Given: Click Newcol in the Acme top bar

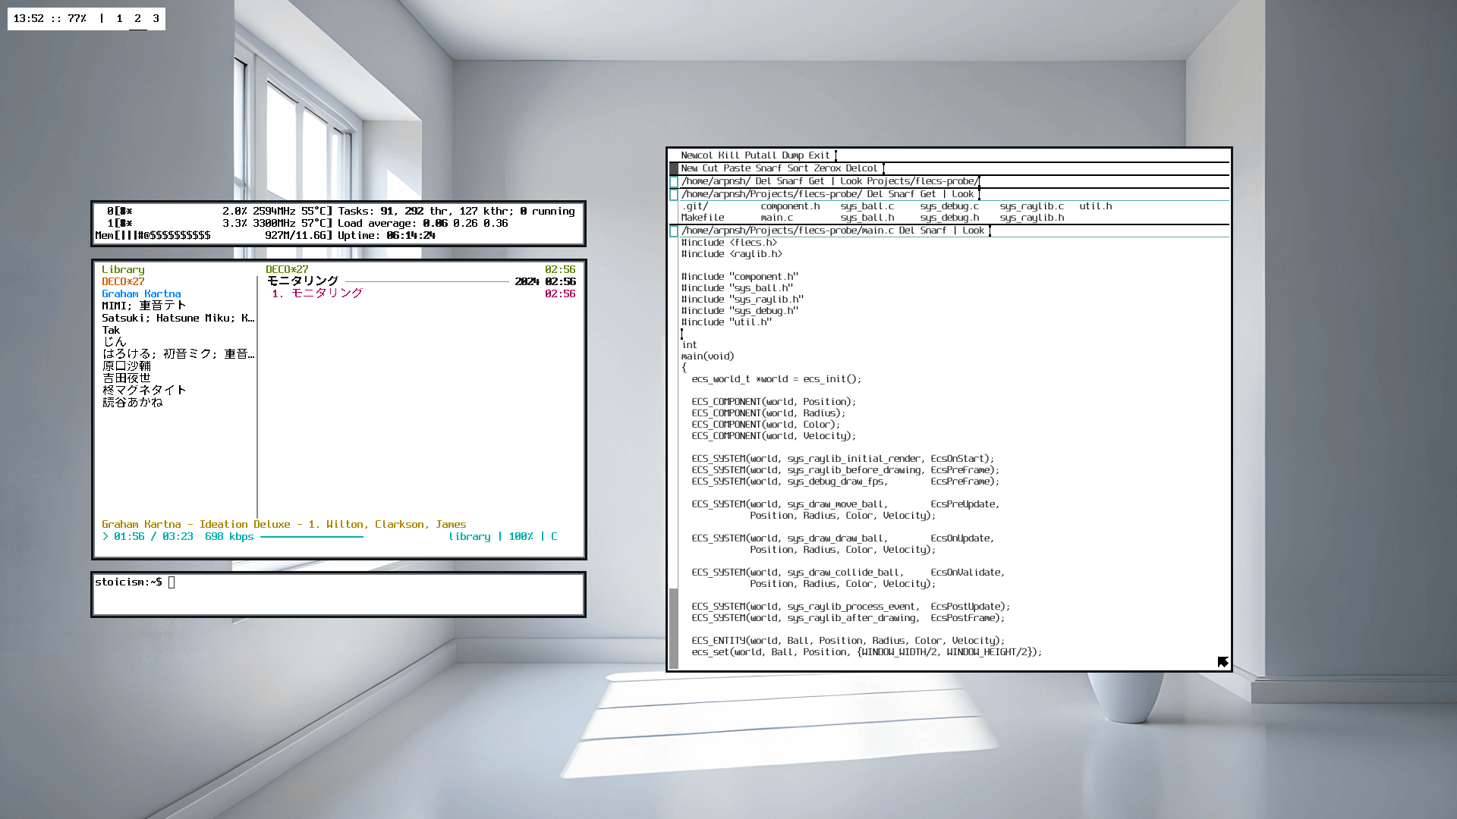Looking at the screenshot, I should pyautogui.click(x=697, y=155).
